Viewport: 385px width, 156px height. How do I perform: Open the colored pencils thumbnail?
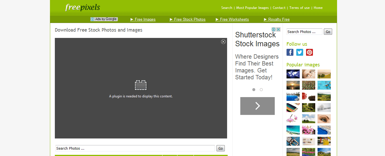(x=293, y=107)
